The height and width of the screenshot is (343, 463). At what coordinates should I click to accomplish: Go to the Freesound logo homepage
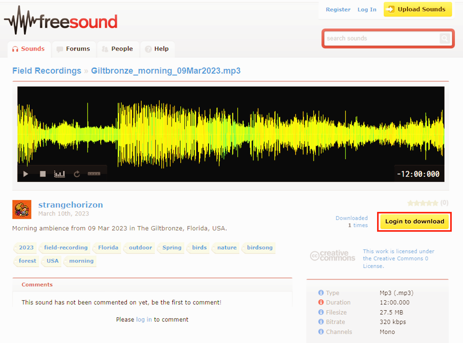tap(61, 21)
